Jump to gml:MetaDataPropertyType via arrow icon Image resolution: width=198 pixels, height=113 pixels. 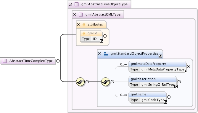coord(185,72)
